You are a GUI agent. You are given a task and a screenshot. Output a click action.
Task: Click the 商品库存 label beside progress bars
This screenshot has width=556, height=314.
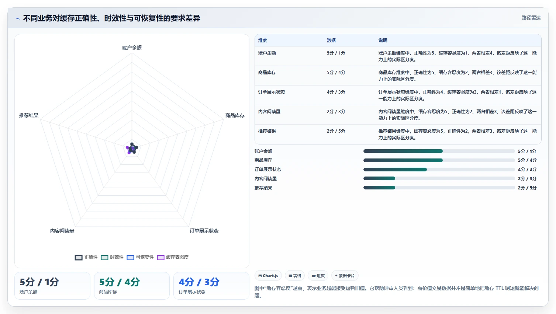pyautogui.click(x=263, y=160)
